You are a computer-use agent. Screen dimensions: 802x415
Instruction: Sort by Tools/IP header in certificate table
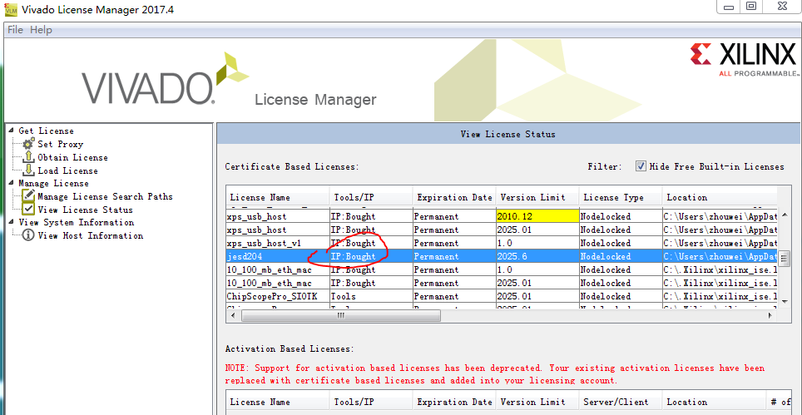tap(371, 197)
